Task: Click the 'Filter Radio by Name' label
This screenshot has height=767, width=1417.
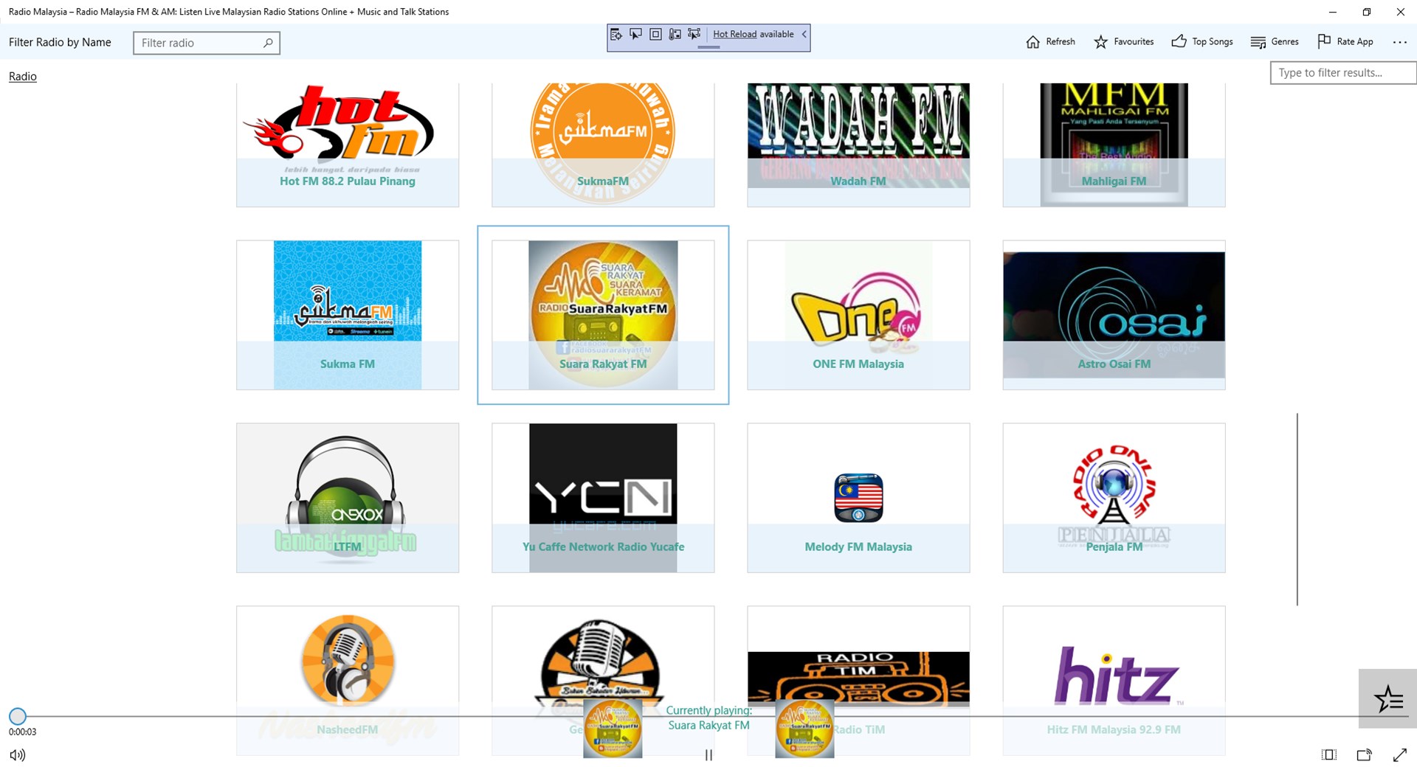Action: pyautogui.click(x=60, y=42)
